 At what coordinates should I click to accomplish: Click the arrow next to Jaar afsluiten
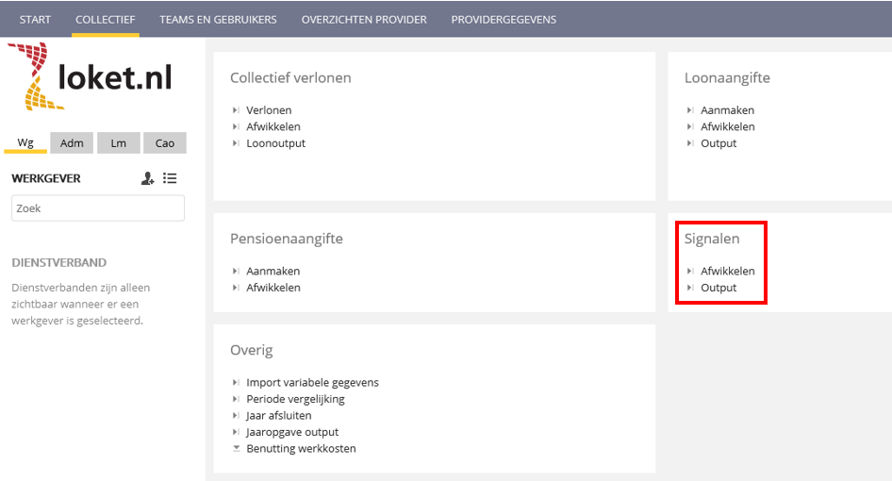pyautogui.click(x=236, y=416)
